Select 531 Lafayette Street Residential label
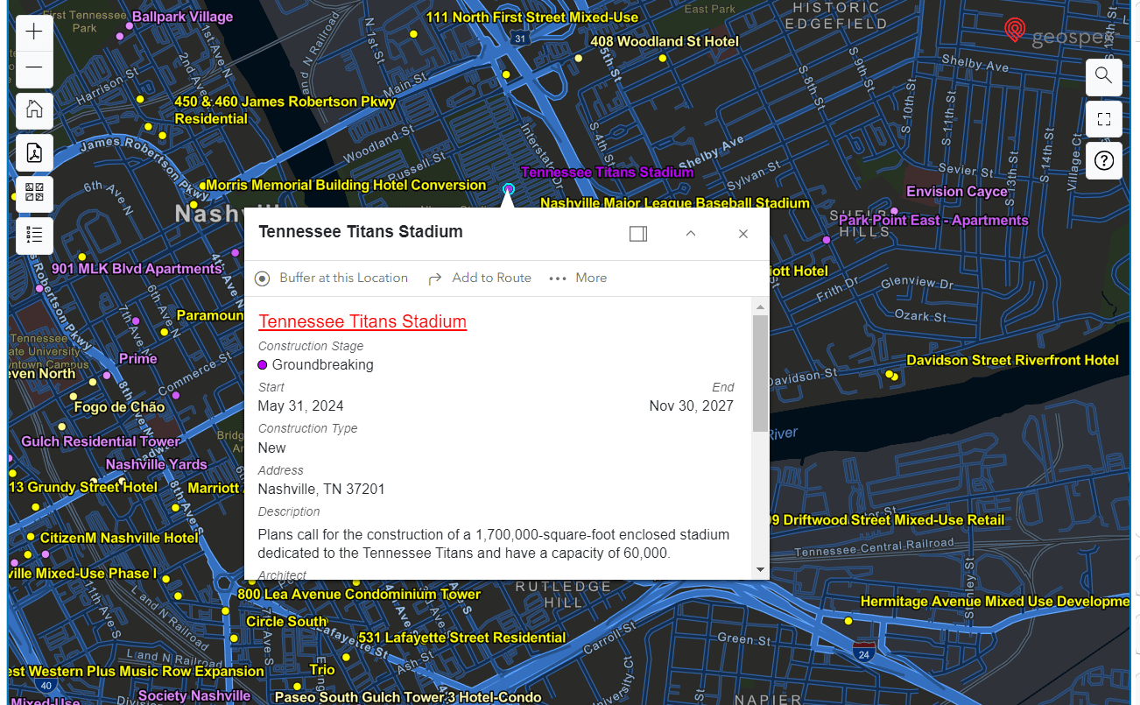The width and height of the screenshot is (1140, 705). pyautogui.click(x=462, y=638)
